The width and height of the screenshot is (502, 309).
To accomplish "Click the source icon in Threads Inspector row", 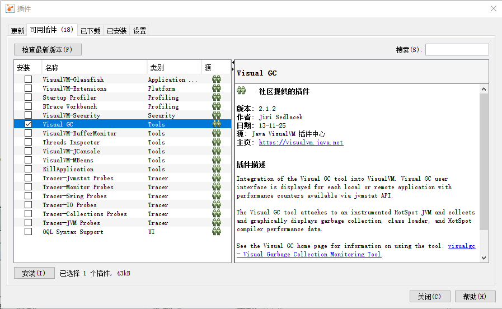I will coord(217,142).
